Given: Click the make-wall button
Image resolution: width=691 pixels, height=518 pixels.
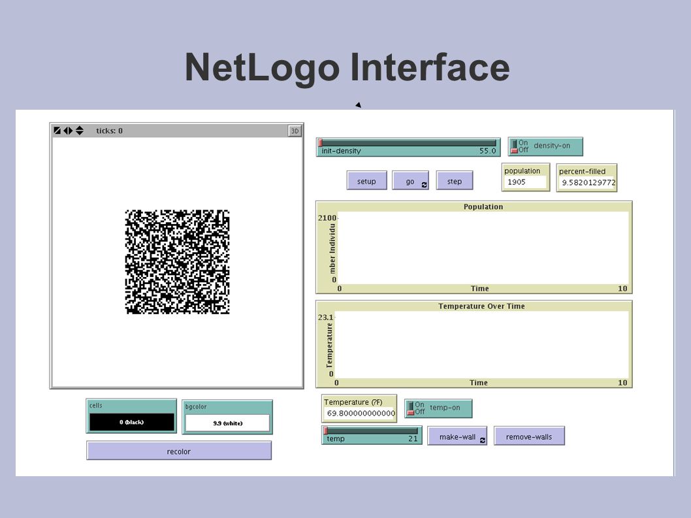Looking at the screenshot, I should 457,436.
